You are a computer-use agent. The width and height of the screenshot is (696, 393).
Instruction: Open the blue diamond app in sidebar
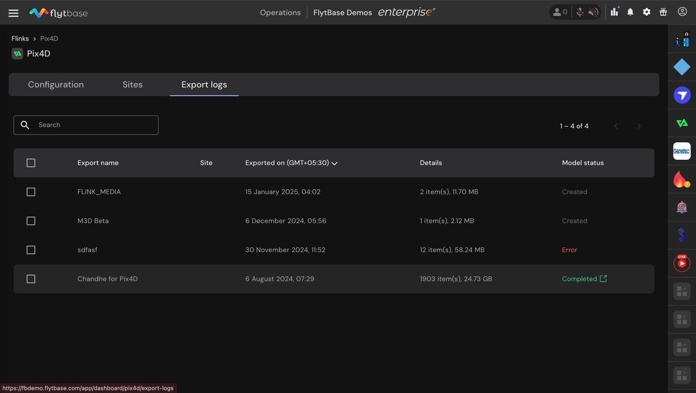click(x=682, y=67)
